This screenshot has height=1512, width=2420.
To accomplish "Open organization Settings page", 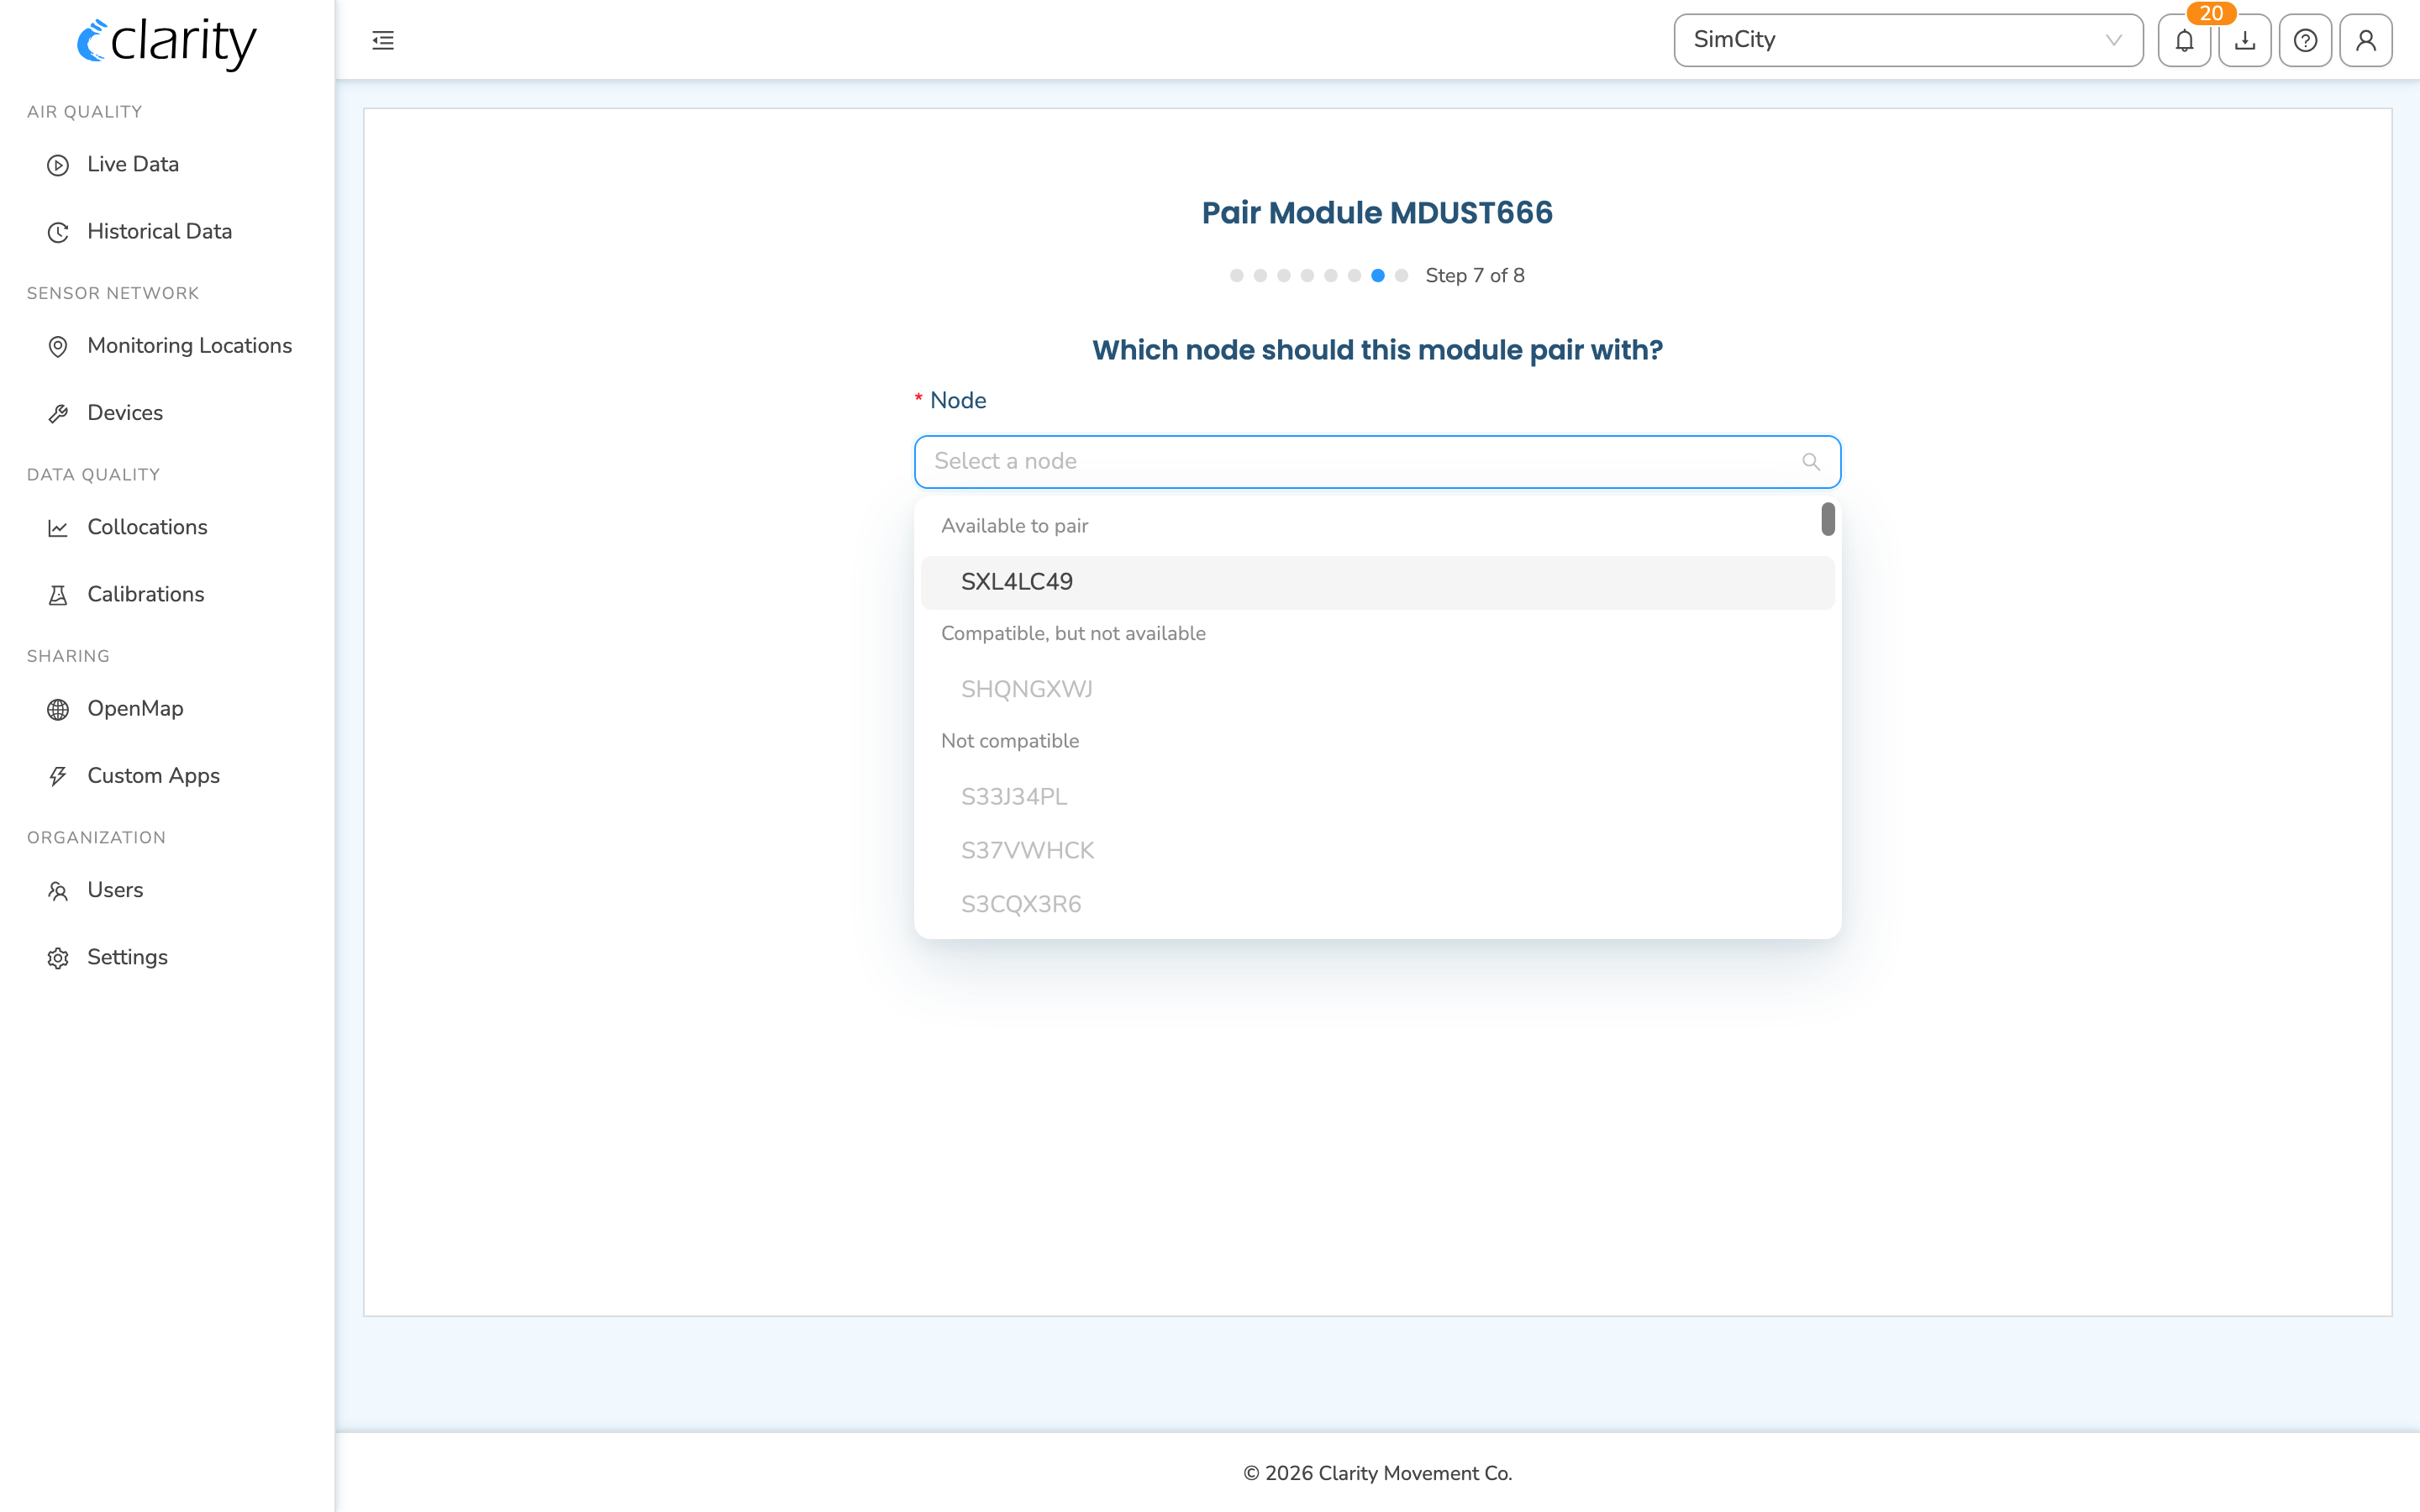I will [127, 957].
